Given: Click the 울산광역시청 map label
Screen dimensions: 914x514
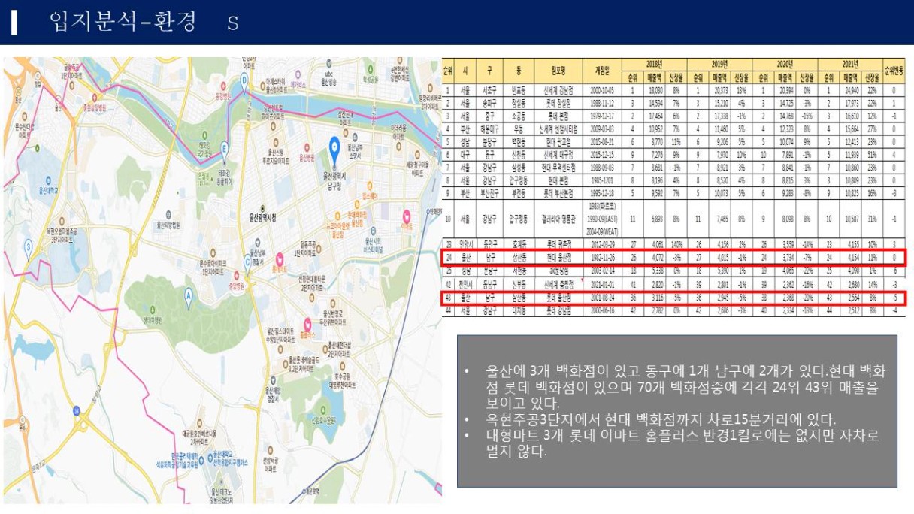Looking at the screenshot, I should click(264, 217).
